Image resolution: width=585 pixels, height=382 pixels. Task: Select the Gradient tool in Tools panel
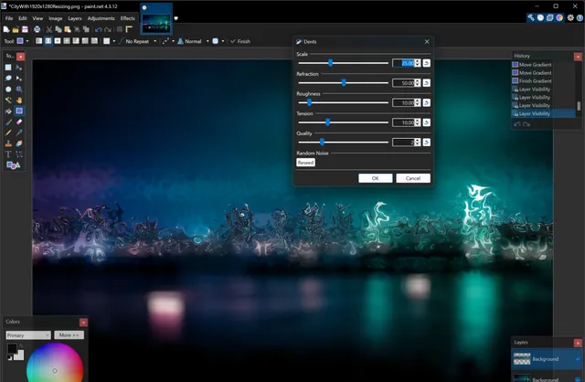click(19, 111)
